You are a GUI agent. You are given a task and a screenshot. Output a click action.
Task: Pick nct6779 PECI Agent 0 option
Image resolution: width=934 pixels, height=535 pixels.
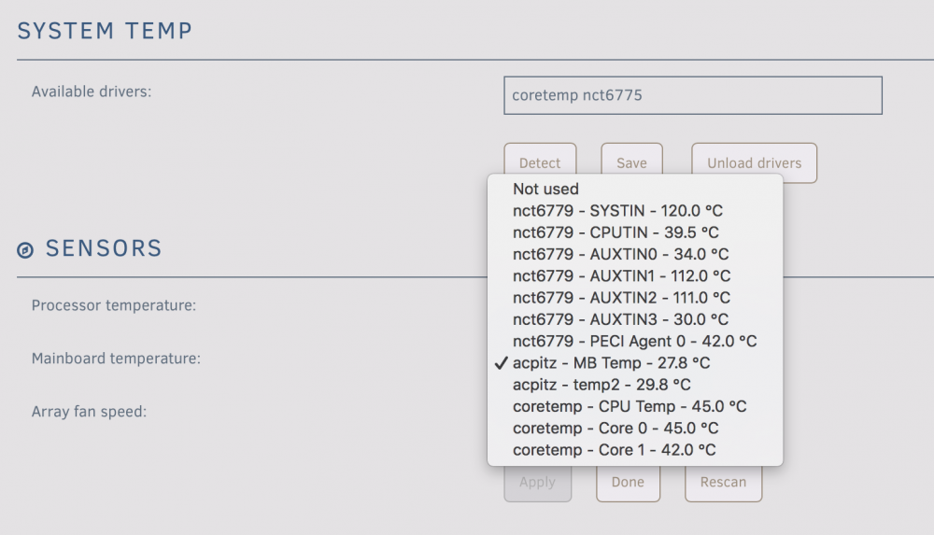tap(635, 341)
